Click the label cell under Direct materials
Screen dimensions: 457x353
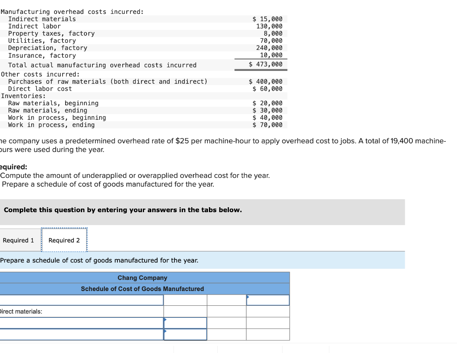tap(80, 323)
